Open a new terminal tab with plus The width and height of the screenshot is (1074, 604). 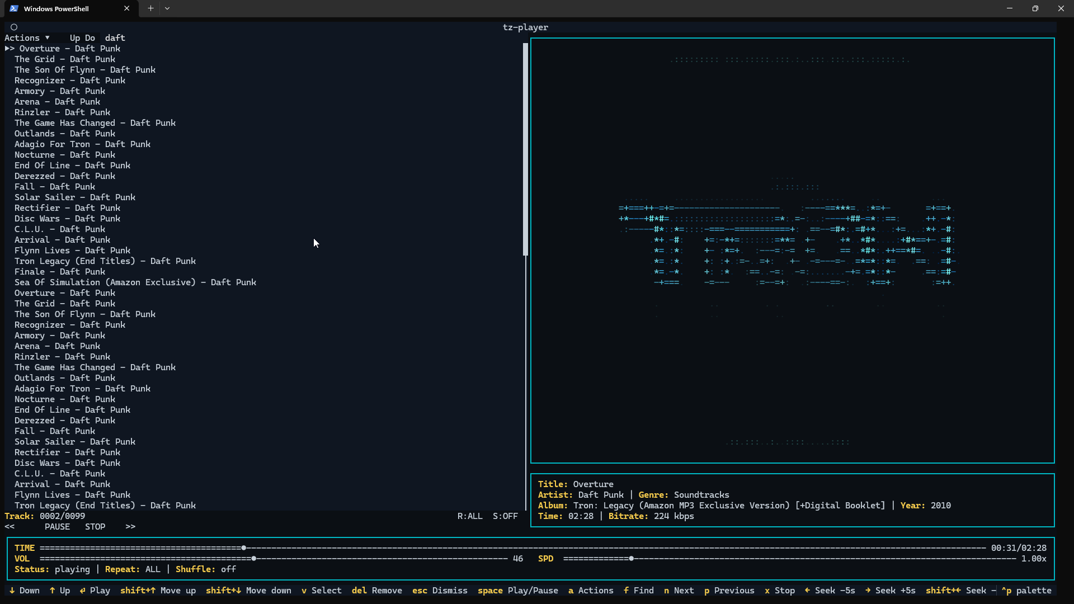click(x=150, y=8)
